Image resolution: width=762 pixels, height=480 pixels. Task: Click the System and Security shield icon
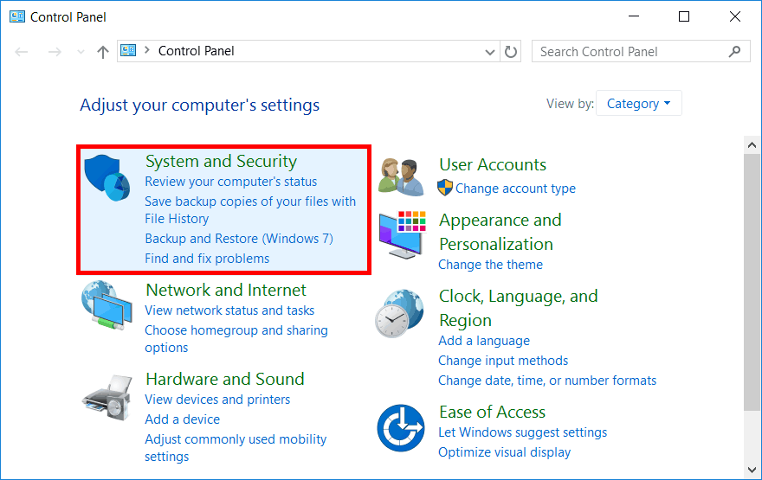click(107, 176)
